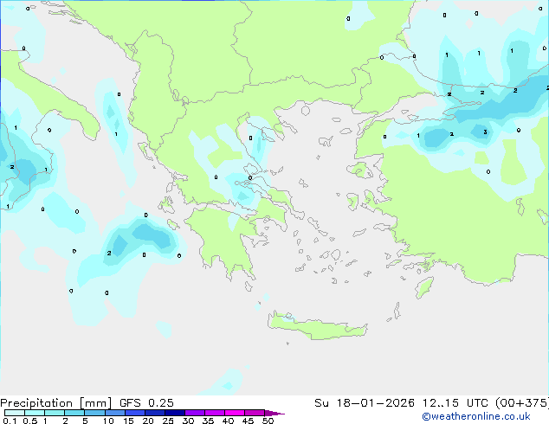Select the 30–35 mm purple legend swatch
549x424 pixels.
195,413
